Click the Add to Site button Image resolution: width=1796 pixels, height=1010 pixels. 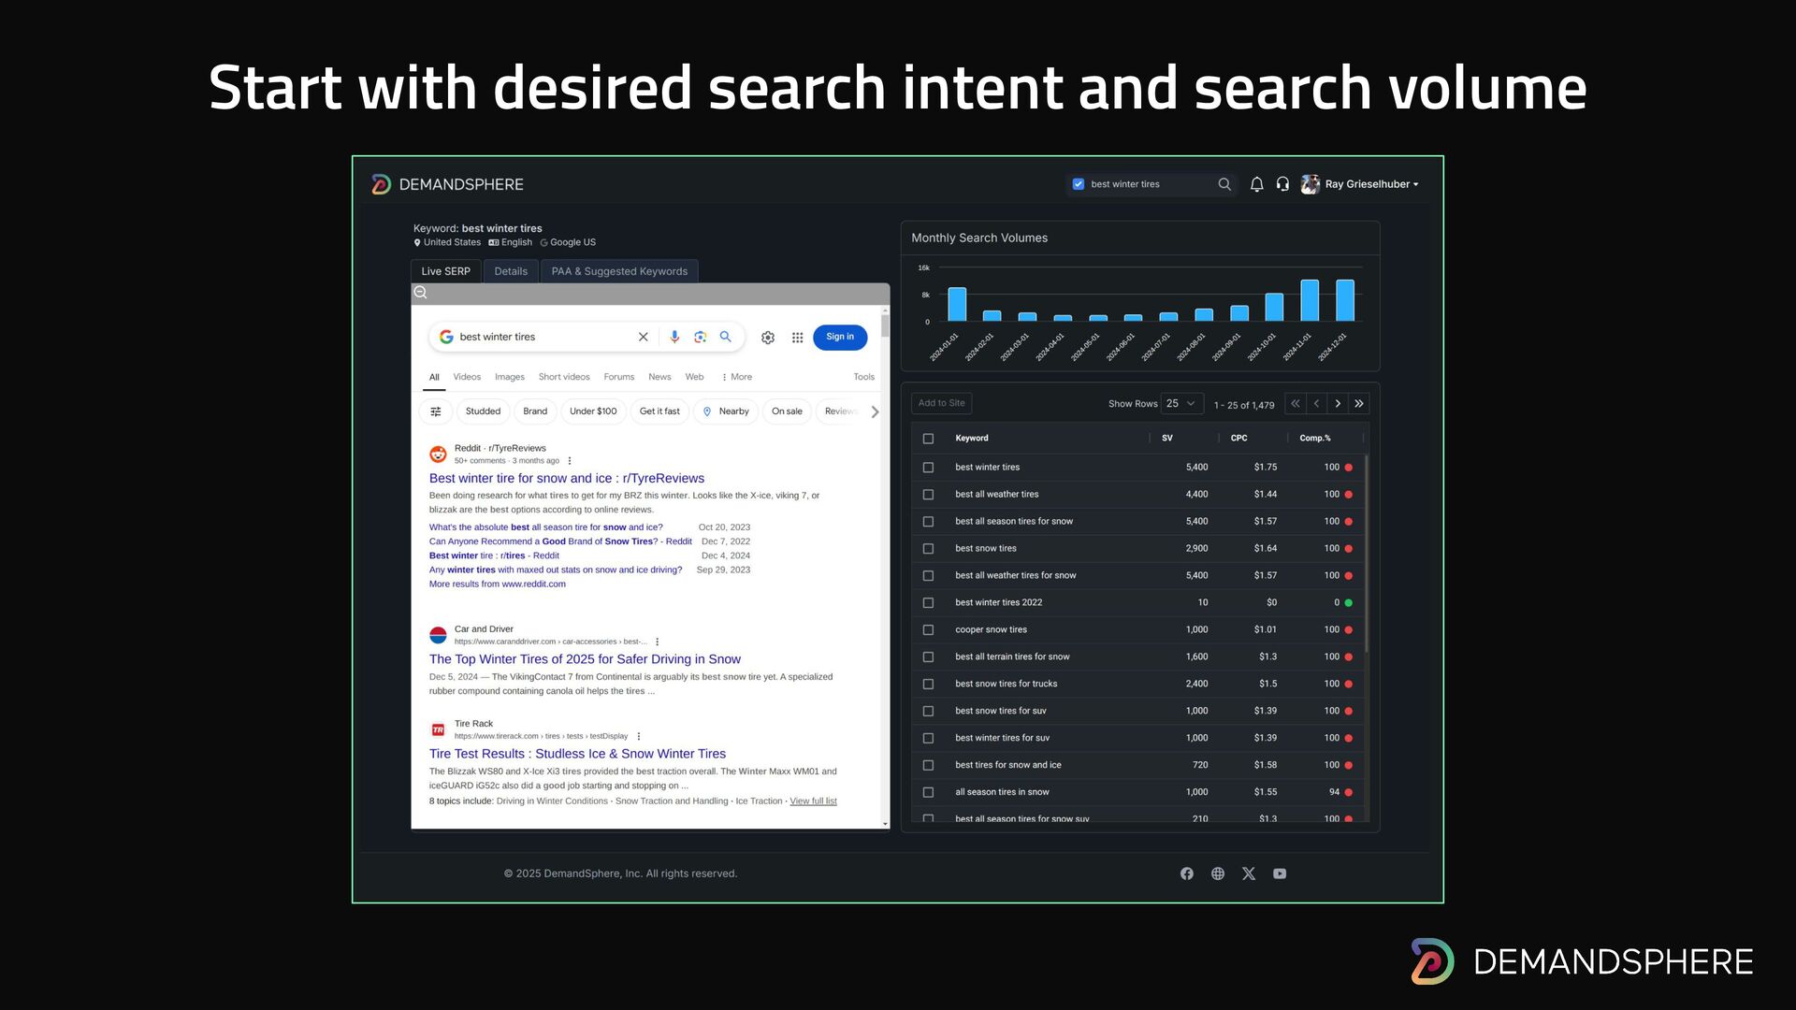point(941,403)
